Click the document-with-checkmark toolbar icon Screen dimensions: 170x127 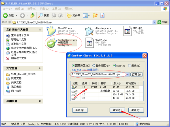tap(102, 16)
